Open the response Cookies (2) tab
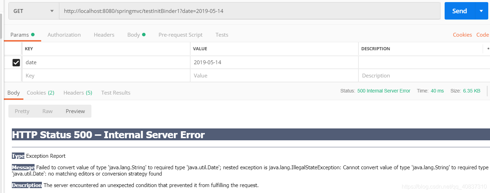490x193 pixels. point(40,92)
